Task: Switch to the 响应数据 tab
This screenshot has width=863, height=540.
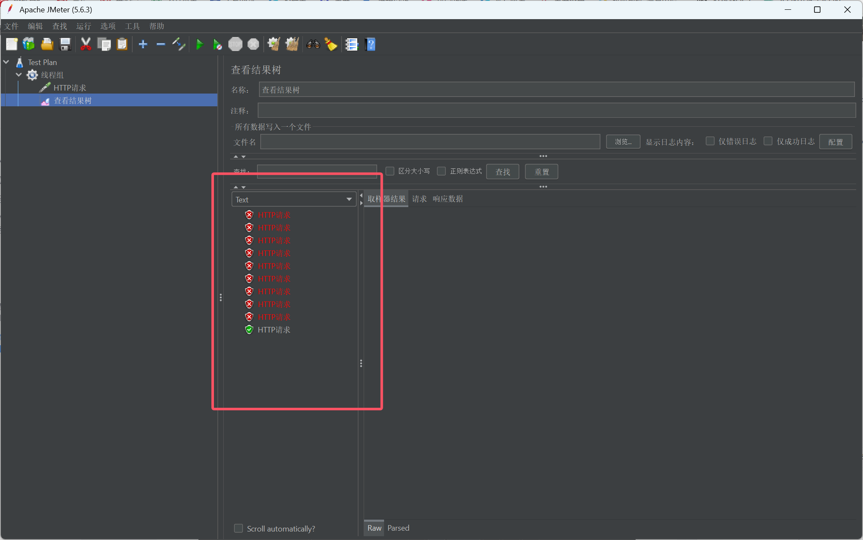Action: 447,199
